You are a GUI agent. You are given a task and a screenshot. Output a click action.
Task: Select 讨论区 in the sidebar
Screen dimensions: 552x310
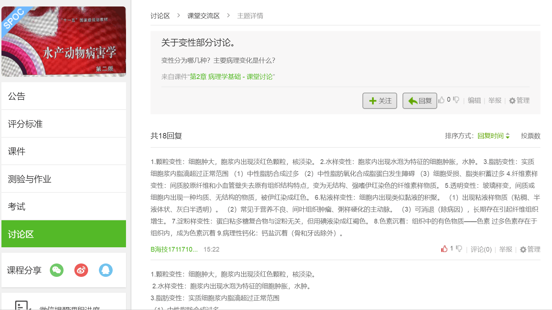[64, 234]
